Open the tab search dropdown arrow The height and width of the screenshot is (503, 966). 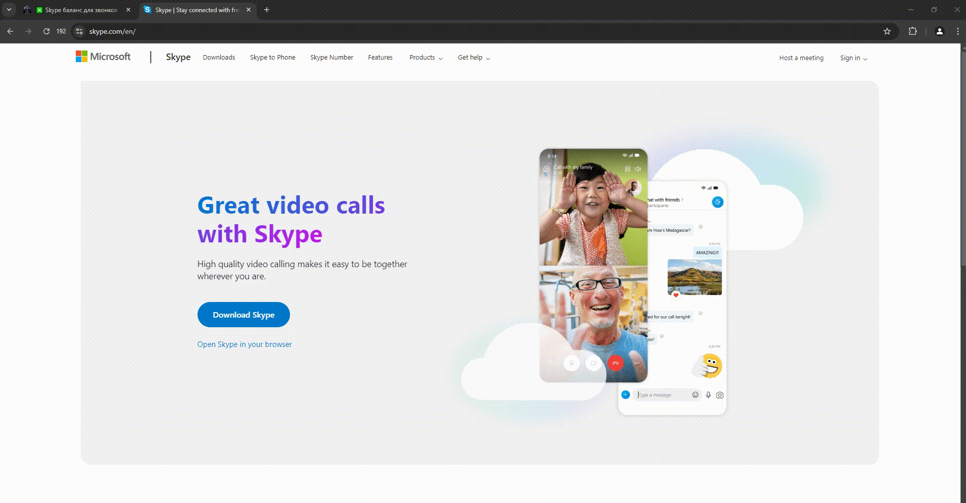(x=9, y=10)
